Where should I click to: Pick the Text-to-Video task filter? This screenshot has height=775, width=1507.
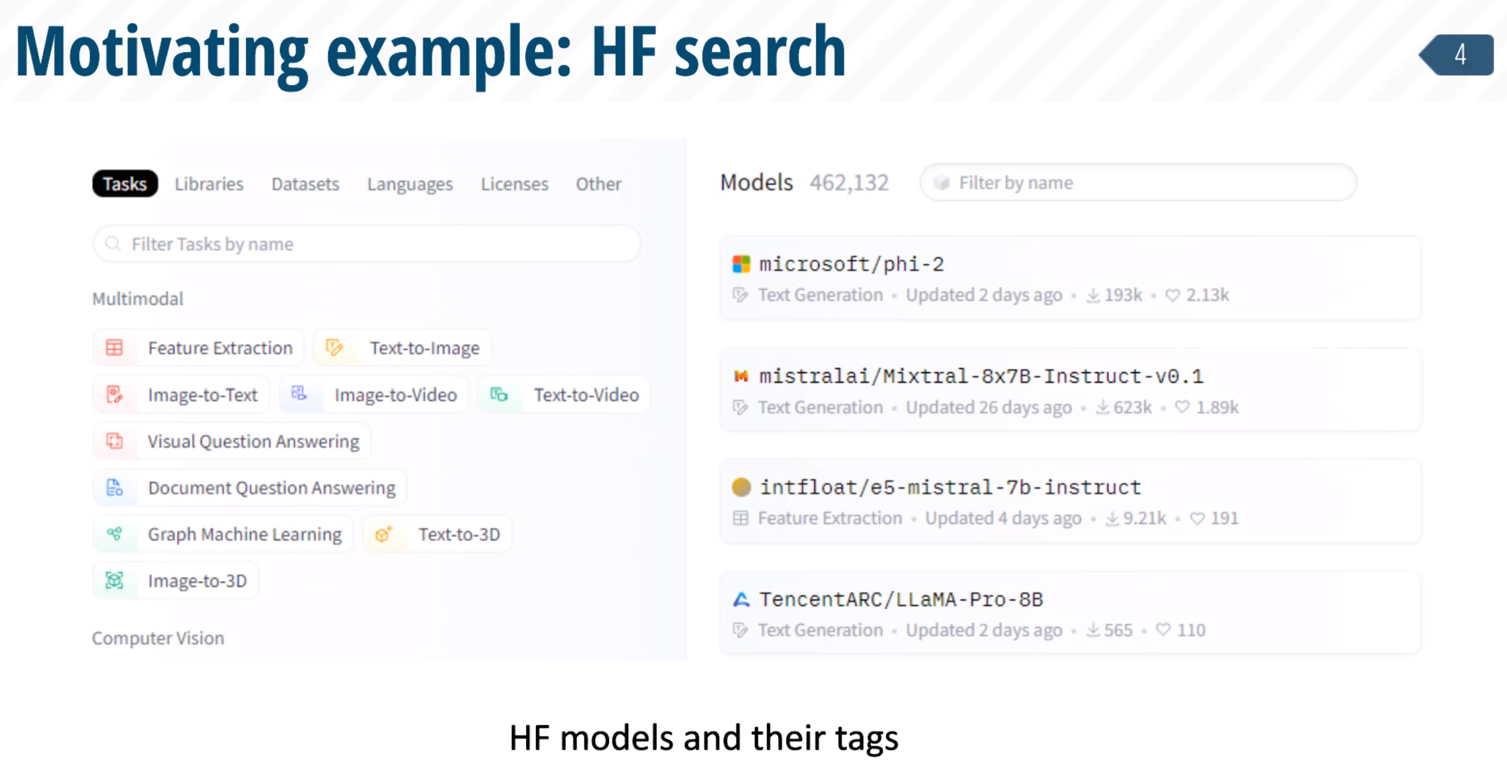(x=563, y=394)
